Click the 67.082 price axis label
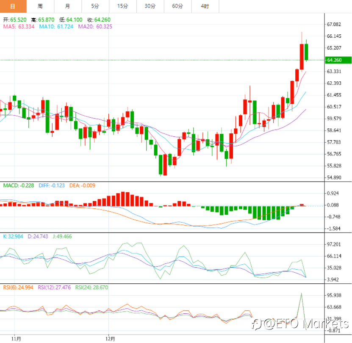This screenshot has height=343, width=352. pos(334,24)
